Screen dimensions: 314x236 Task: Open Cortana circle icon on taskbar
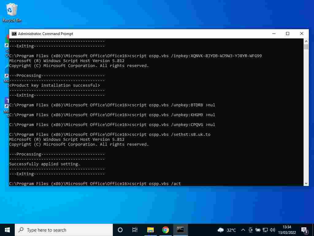(120, 230)
